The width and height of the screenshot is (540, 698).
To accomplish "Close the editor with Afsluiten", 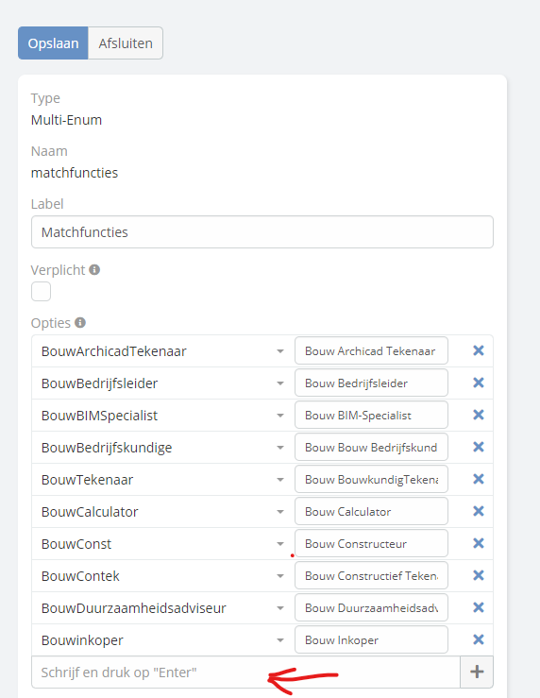I will (126, 43).
